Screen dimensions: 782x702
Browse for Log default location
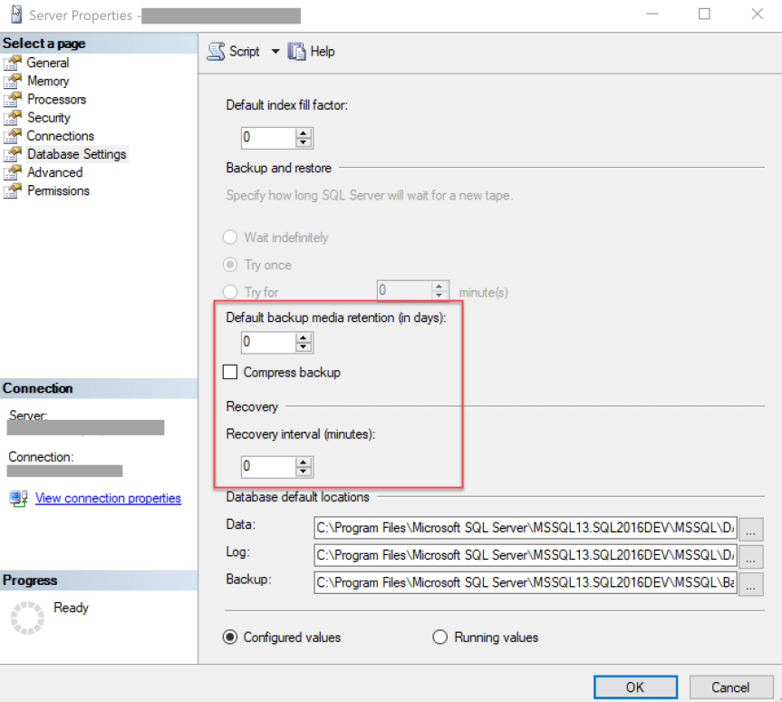click(750, 556)
